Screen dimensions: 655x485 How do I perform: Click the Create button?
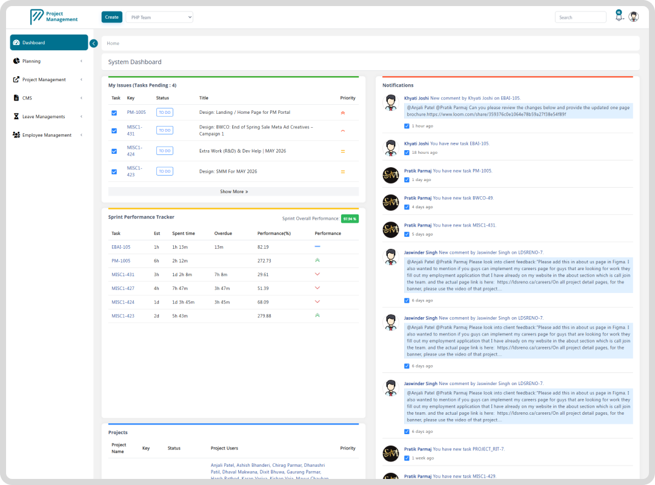[x=111, y=17]
